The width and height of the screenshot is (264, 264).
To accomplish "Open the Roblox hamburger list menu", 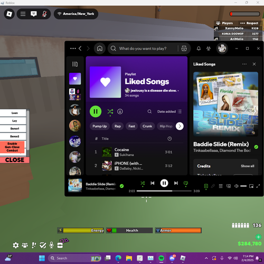I will (x=23, y=14).
